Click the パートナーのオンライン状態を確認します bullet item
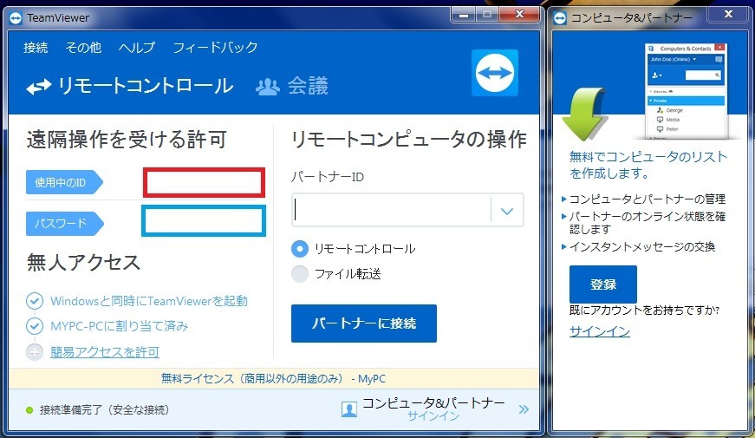The image size is (755, 438). pyautogui.click(x=647, y=223)
